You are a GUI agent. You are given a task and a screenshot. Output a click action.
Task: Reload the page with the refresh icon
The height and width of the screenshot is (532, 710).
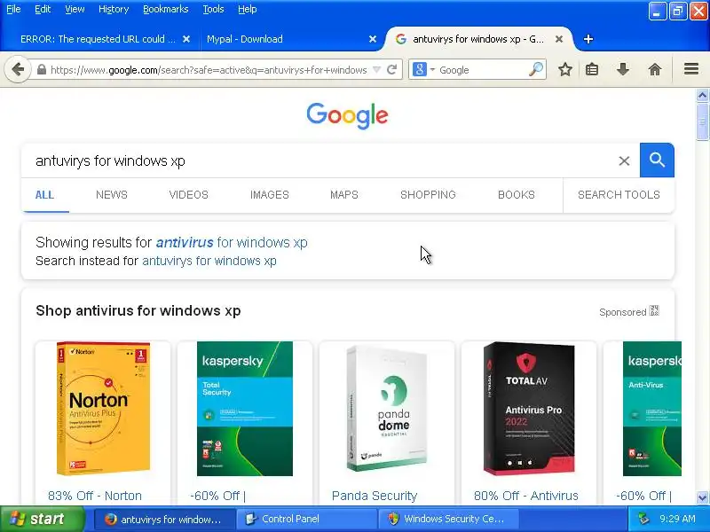pyautogui.click(x=392, y=70)
